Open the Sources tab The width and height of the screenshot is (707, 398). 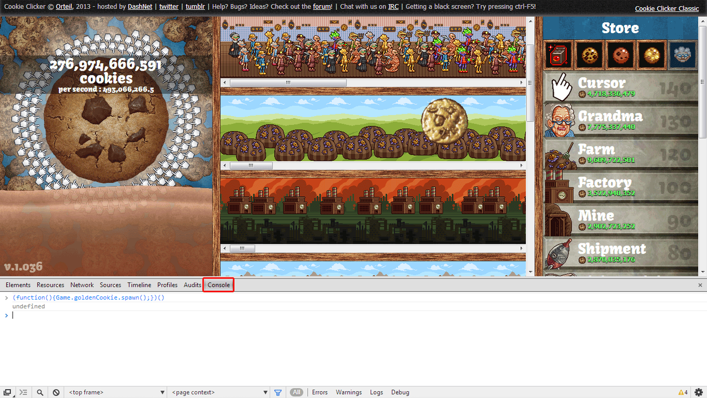click(x=110, y=285)
